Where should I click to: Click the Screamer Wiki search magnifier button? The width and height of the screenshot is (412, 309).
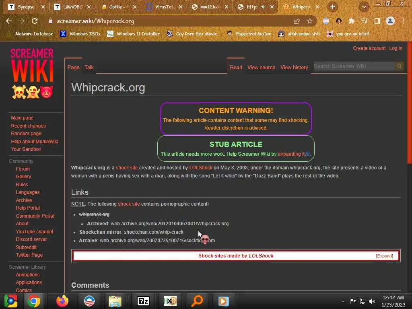[x=399, y=66]
